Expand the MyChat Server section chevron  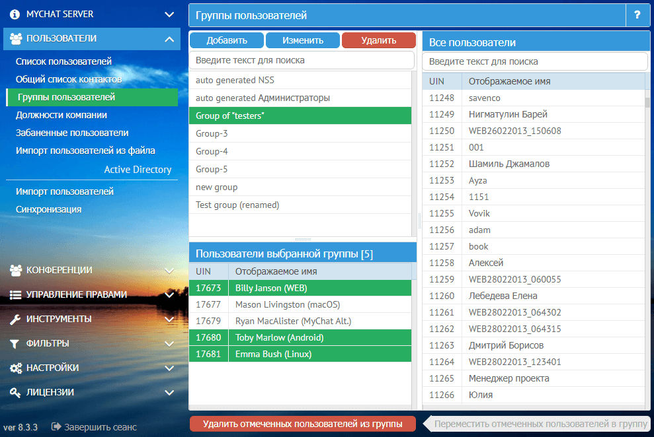169,14
